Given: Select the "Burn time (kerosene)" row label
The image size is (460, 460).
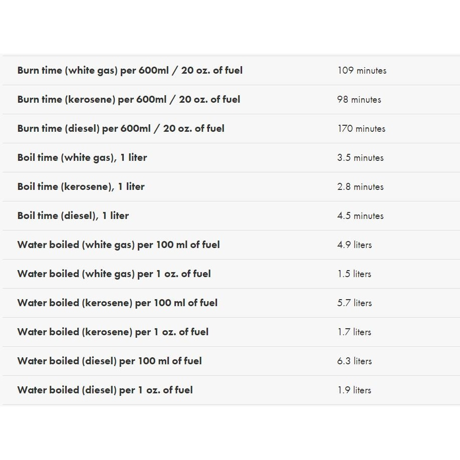Looking at the screenshot, I should click(129, 100).
